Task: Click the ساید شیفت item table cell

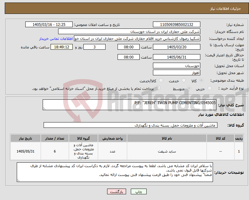Action: (167, 151)
